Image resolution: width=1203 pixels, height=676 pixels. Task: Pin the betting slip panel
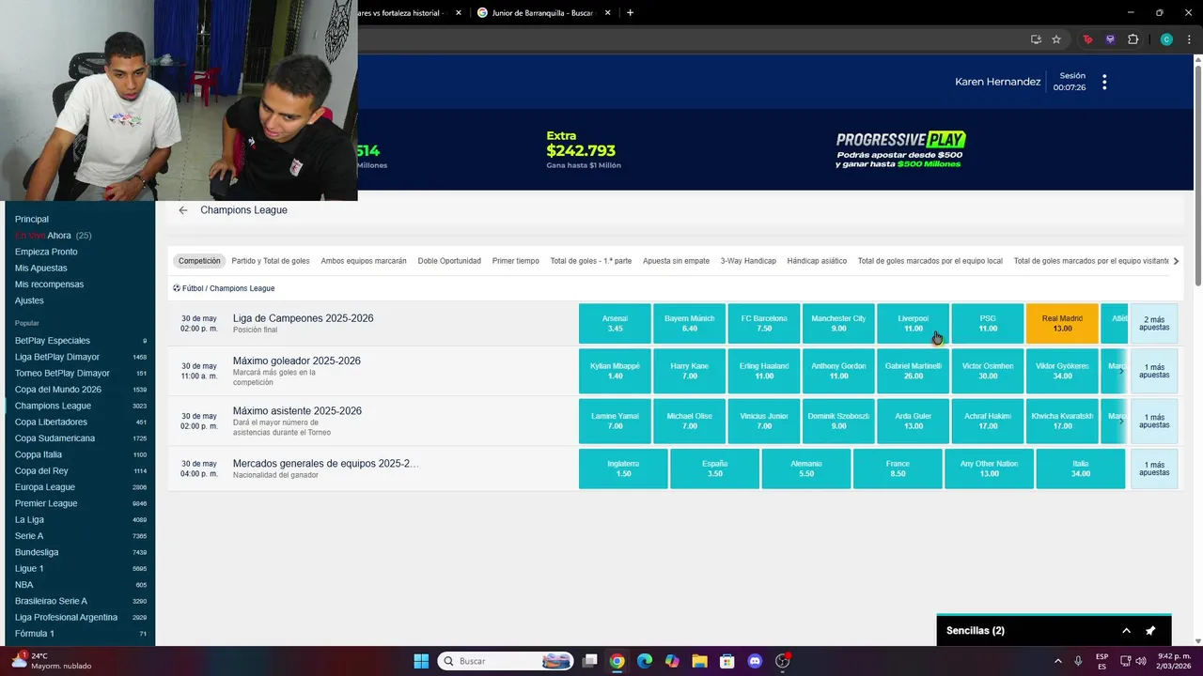pos(1150,631)
